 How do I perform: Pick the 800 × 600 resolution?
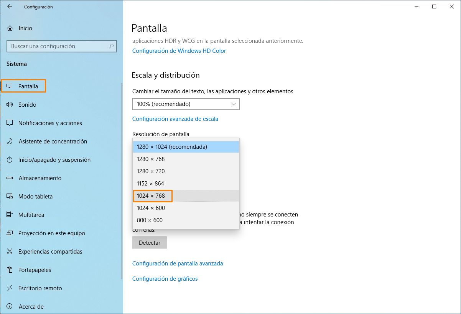coord(150,220)
